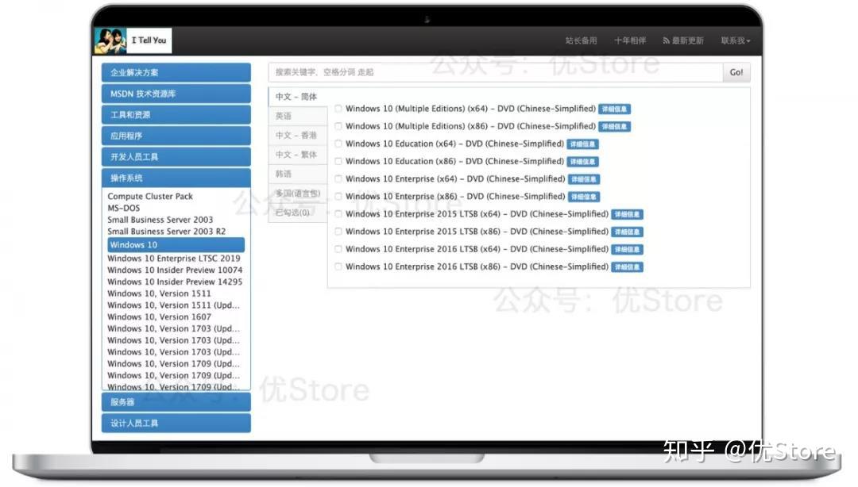The image size is (858, 487).
Task: Check Windows 10 Enterprise x86 checkbox
Action: click(x=338, y=196)
